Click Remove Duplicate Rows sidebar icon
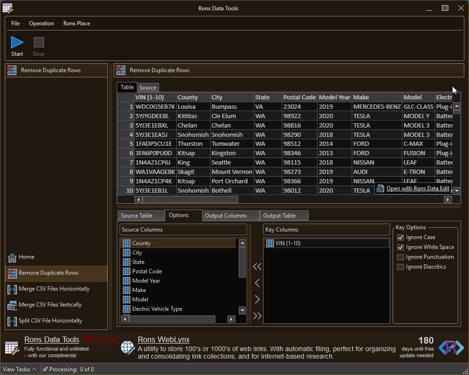 pos(12,273)
